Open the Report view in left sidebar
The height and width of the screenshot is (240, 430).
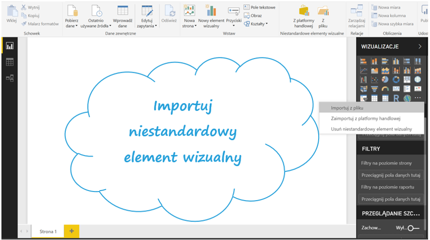pyautogui.click(x=10, y=46)
